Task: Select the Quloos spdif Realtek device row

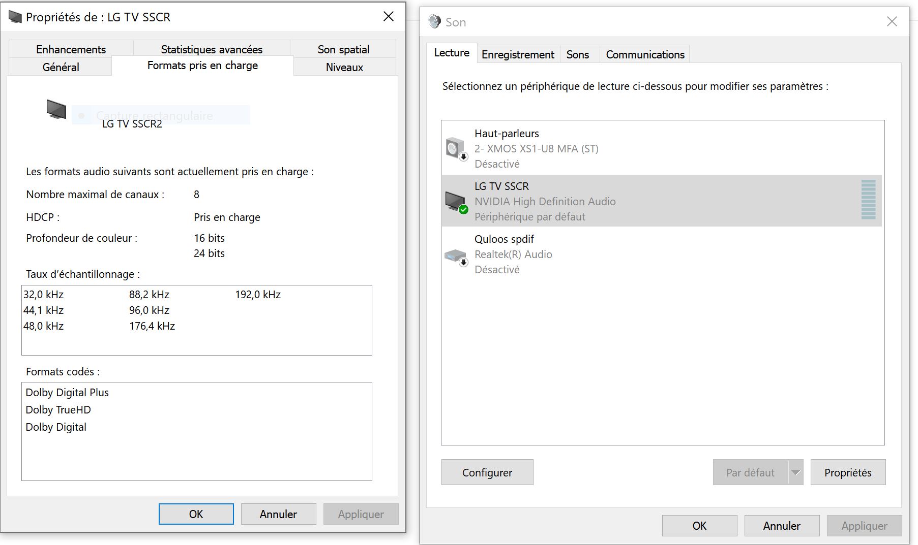Action: coord(662,254)
